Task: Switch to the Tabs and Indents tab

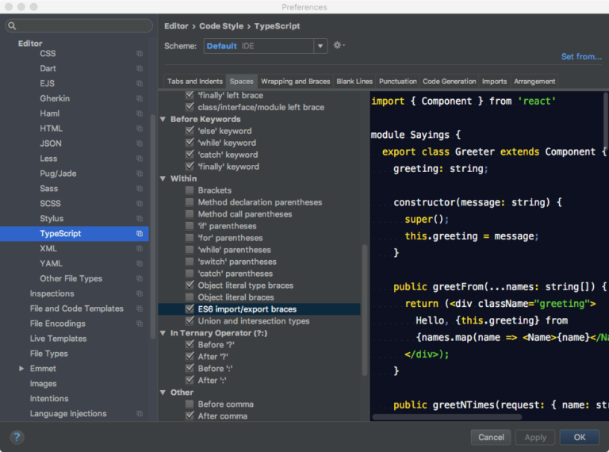Action: pos(195,82)
